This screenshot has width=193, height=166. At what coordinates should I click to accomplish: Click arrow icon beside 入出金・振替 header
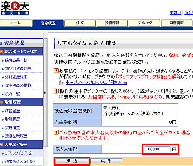tap(2, 145)
